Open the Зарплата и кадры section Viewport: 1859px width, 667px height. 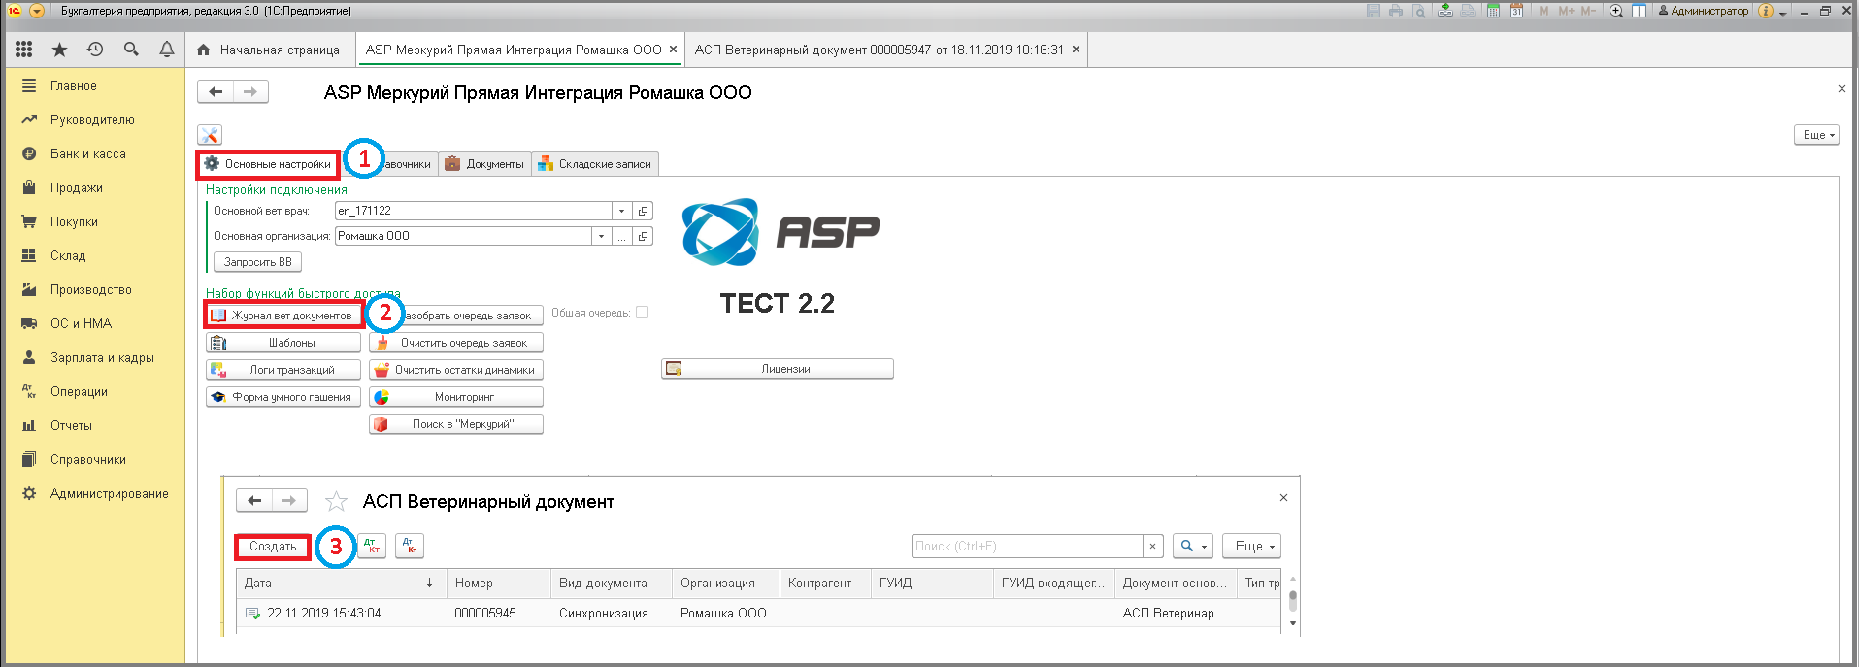point(102,357)
